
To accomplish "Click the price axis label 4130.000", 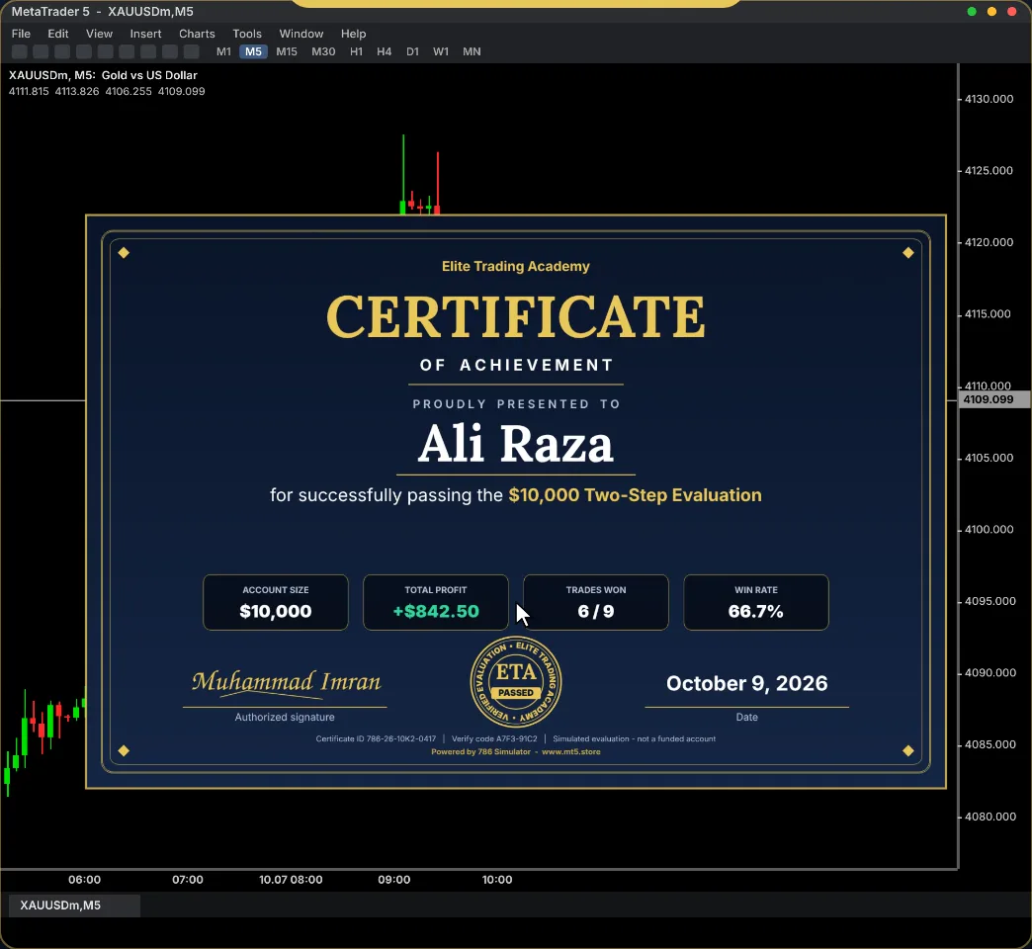I will click(989, 100).
